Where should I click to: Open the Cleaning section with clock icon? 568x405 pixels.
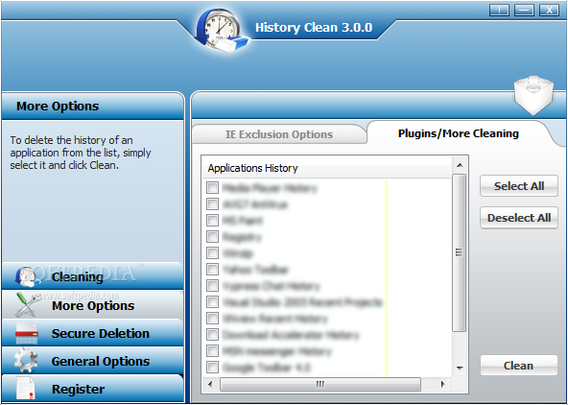(93, 276)
